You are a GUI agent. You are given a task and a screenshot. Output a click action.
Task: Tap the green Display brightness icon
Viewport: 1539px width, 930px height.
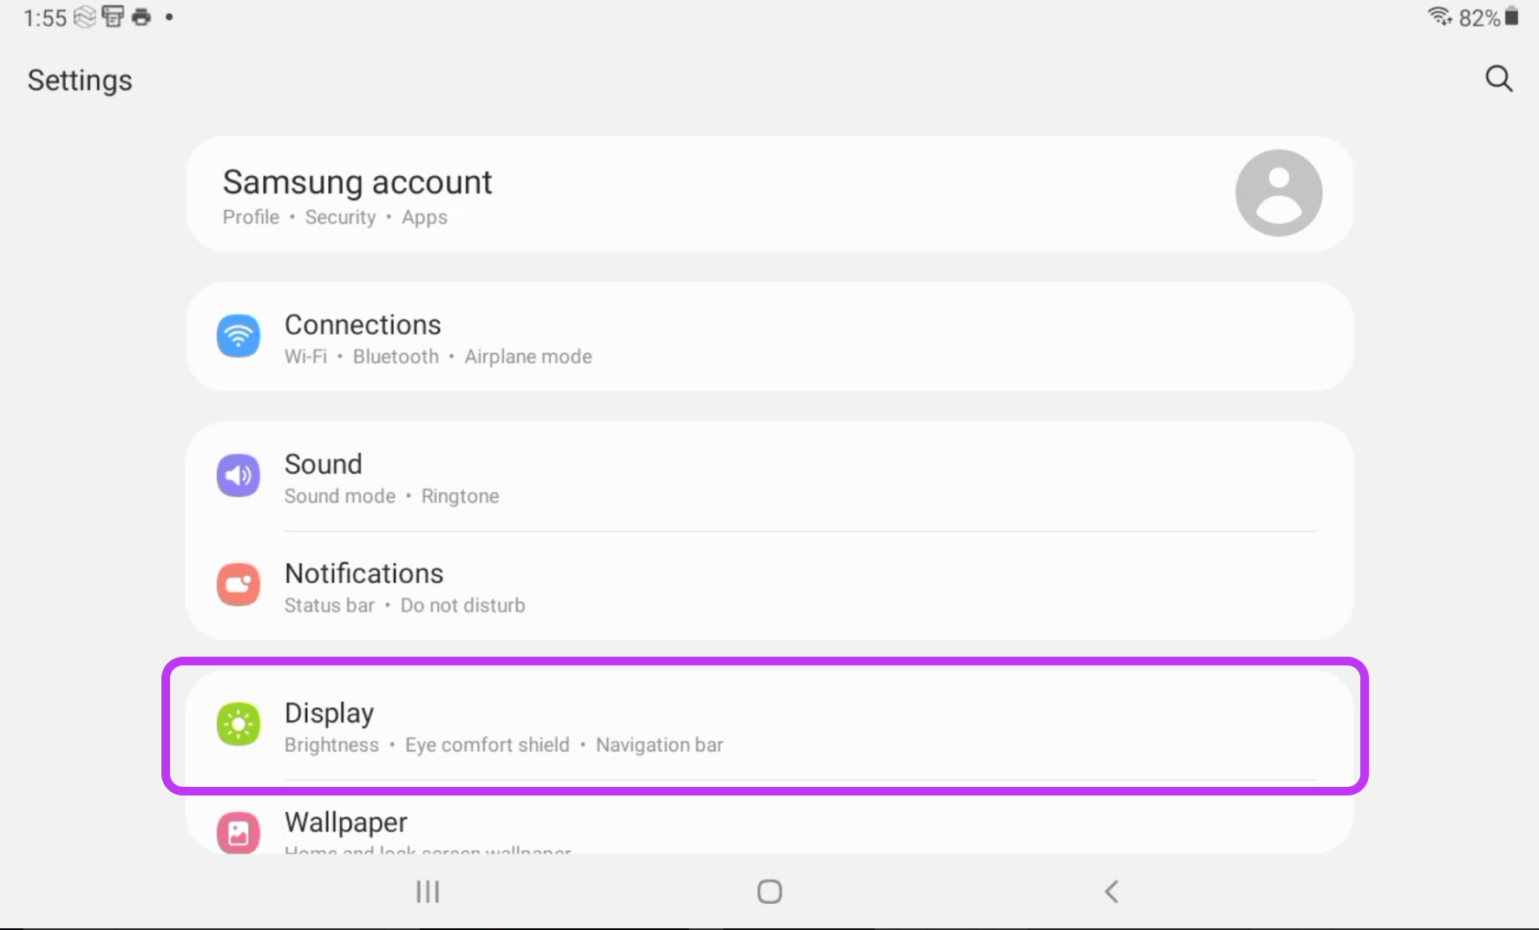pyautogui.click(x=239, y=724)
